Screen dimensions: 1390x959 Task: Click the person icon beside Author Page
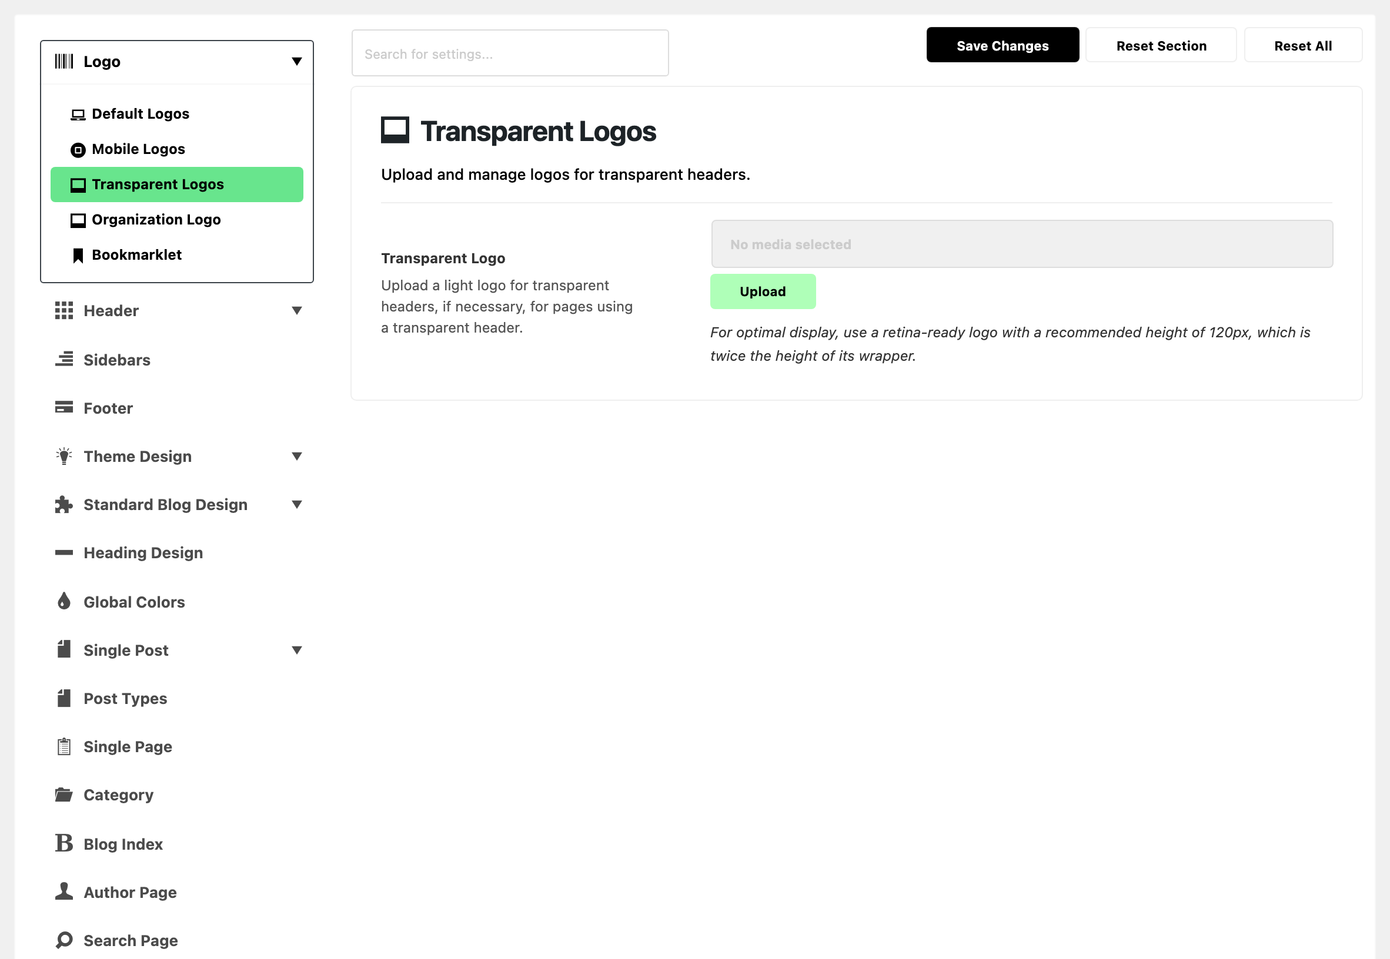click(x=64, y=891)
